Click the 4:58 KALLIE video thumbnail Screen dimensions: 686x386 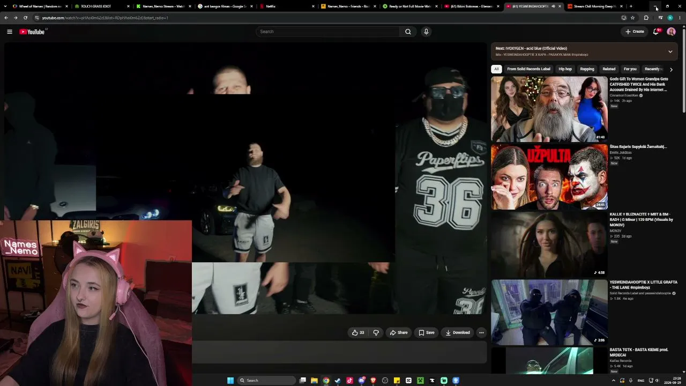549,244
